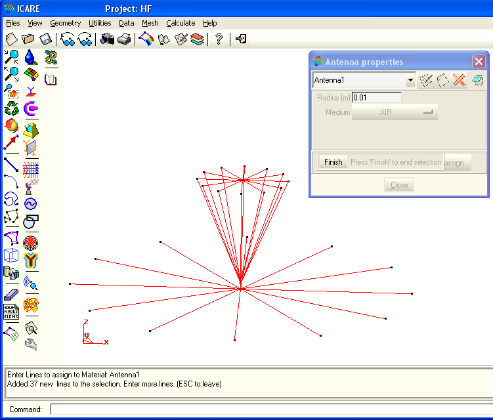Select the Create arc tool
Screen dimensions: 493x420
11,181
